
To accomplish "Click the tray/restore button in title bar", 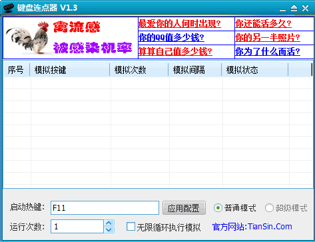I will tap(294, 9).
